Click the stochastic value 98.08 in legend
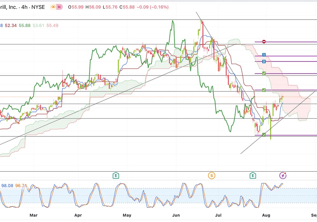Image resolution: width=317 pixels, height=222 pixels. pyautogui.click(x=7, y=186)
